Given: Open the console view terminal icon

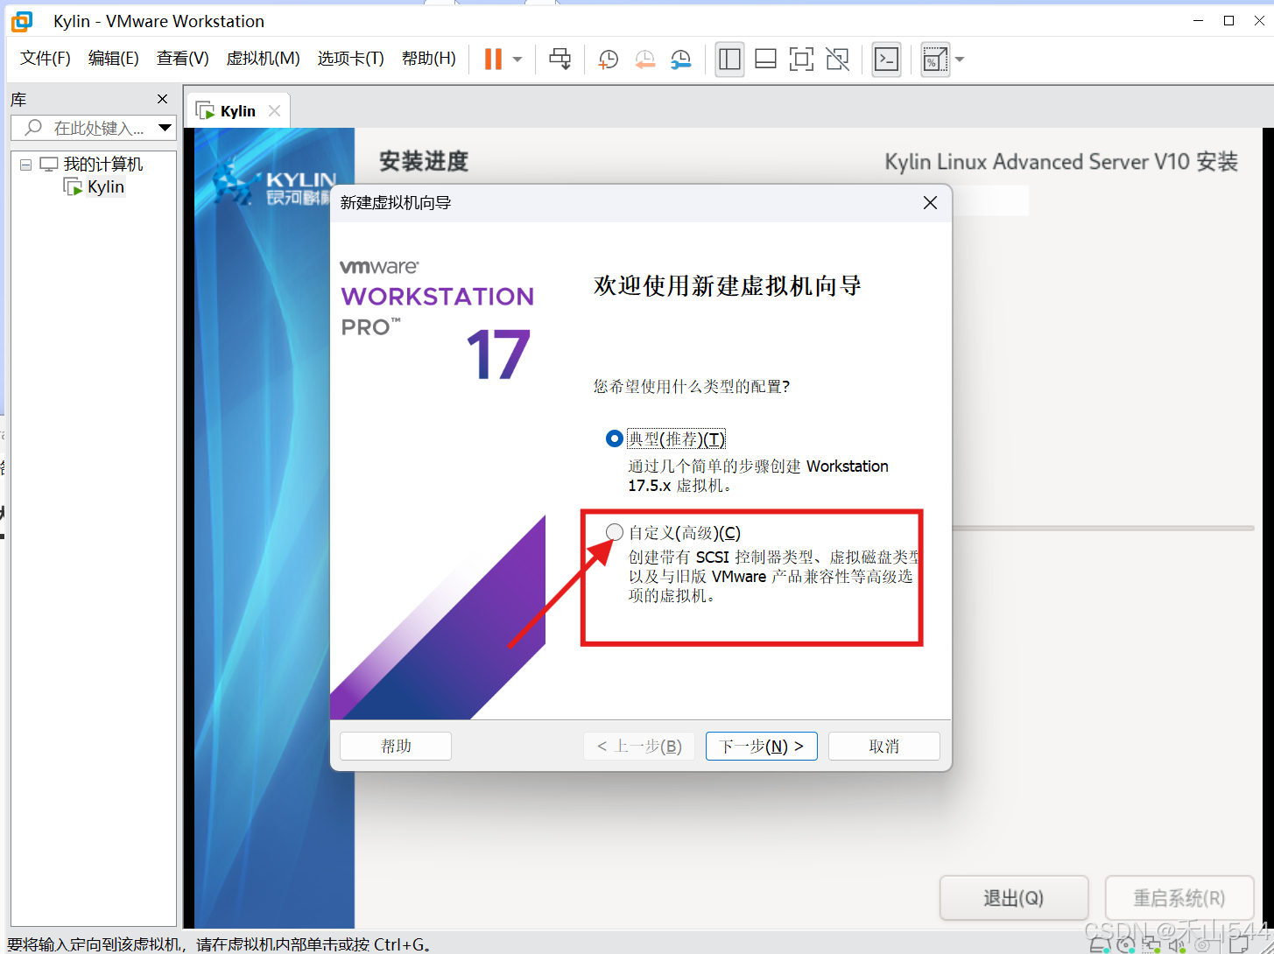Looking at the screenshot, I should (887, 59).
